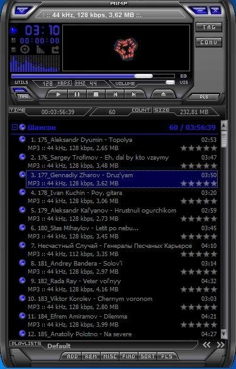Open the player menu arrow at top-left
236x369 pixels.
[22, 10]
